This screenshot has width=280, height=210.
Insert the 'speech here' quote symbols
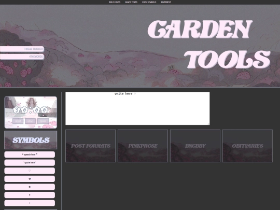(30, 155)
